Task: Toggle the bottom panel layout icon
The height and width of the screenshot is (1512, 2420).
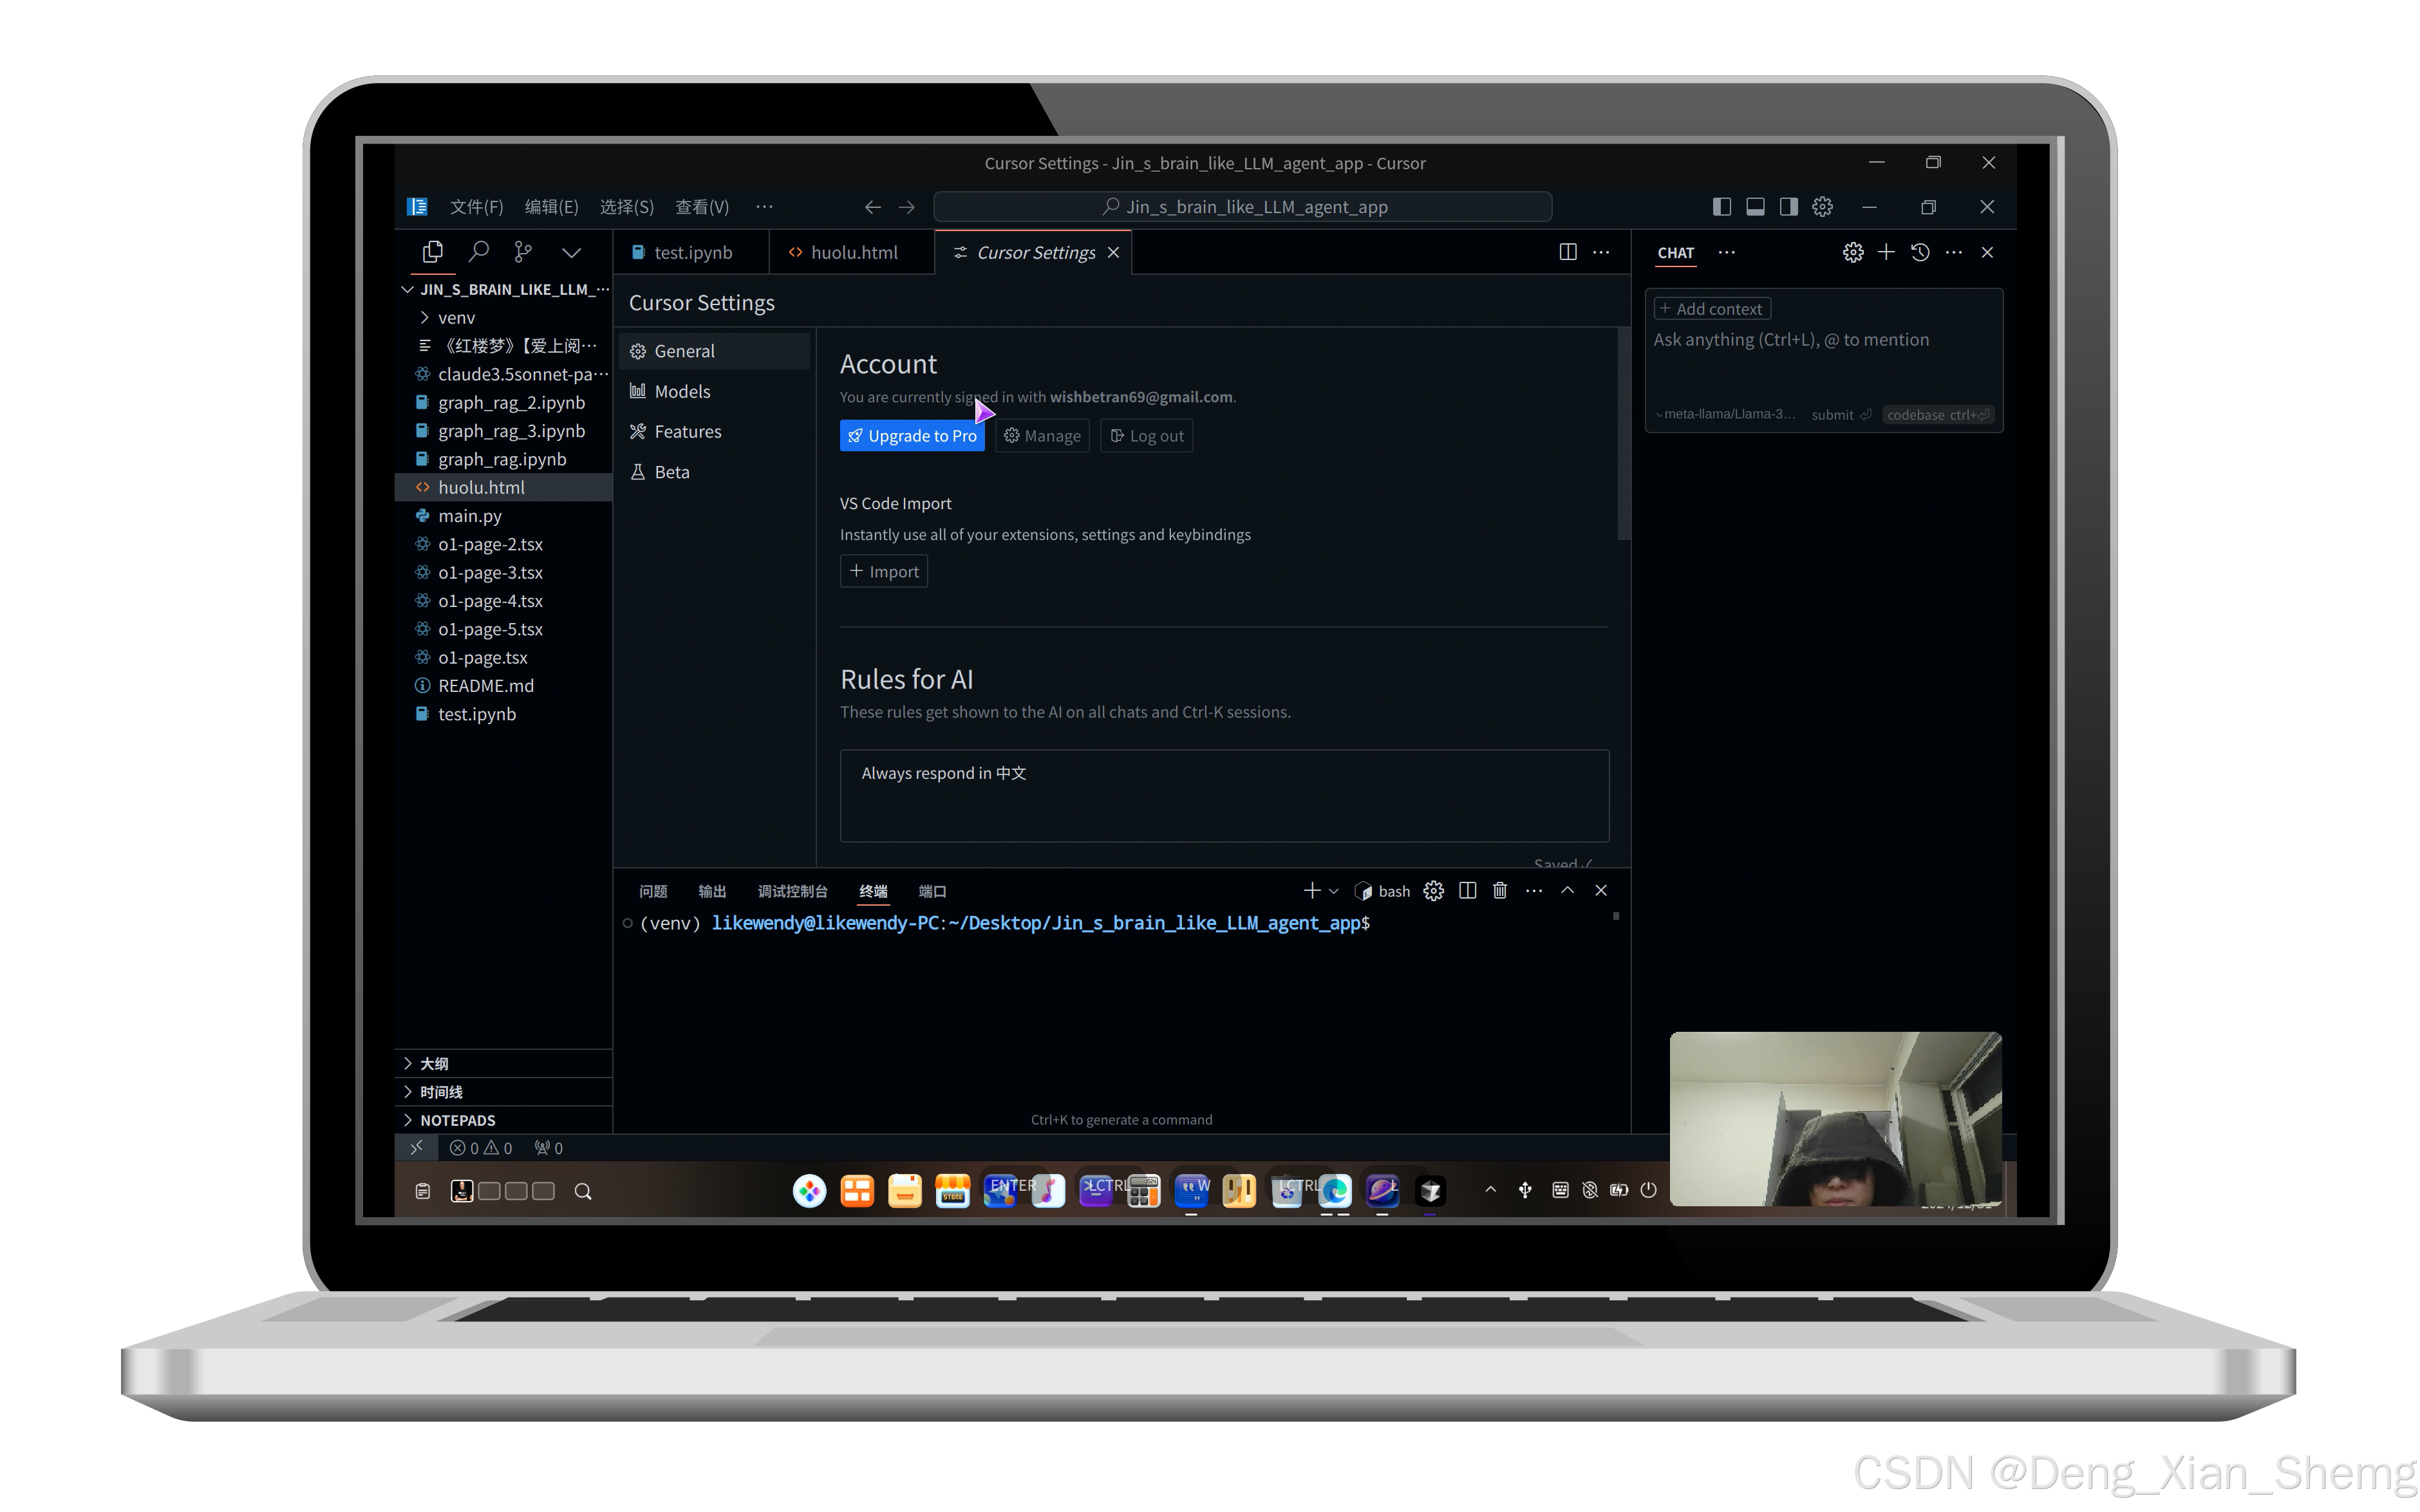Action: click(1755, 206)
